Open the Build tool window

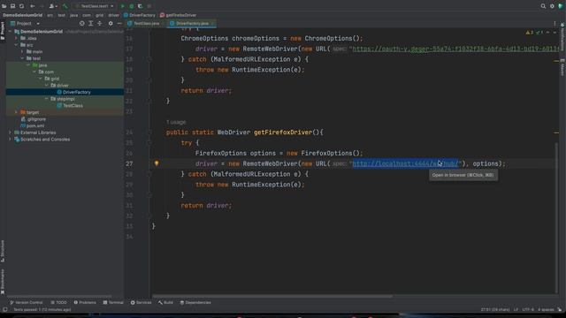[x=165, y=302]
